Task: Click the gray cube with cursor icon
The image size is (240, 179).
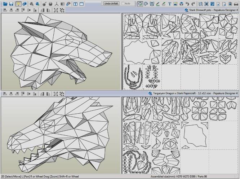Action: (x=32, y=4)
